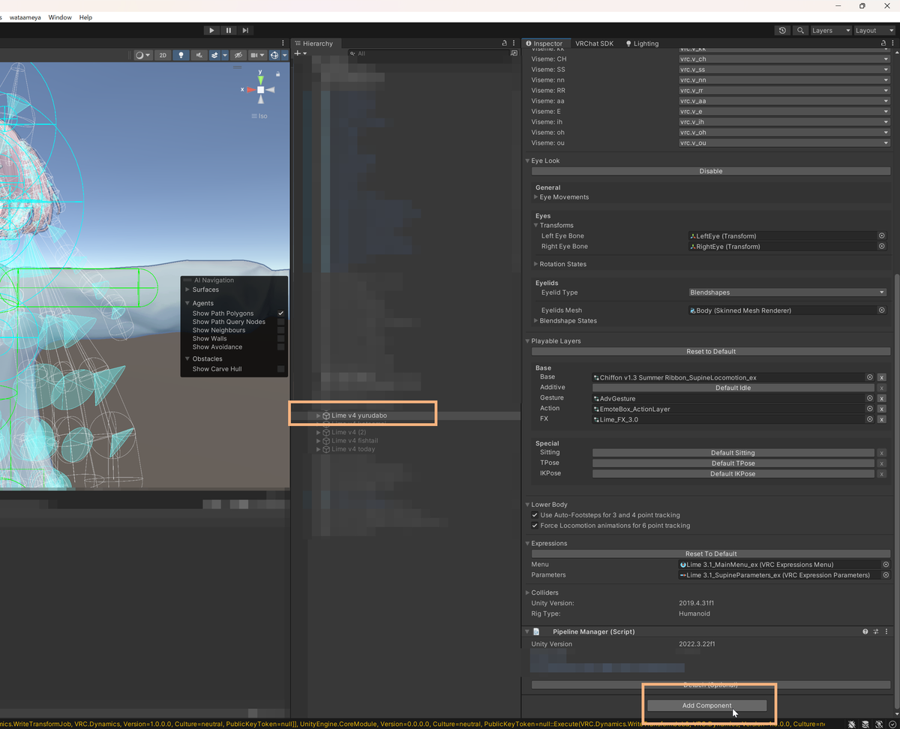Open the Hierarchy panel kebab menu
Screen dimensions: 900x729
[x=514, y=43]
